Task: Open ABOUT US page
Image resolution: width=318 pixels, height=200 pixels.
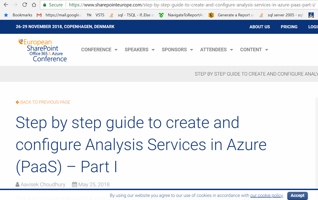Action: pyautogui.click(x=260, y=27)
